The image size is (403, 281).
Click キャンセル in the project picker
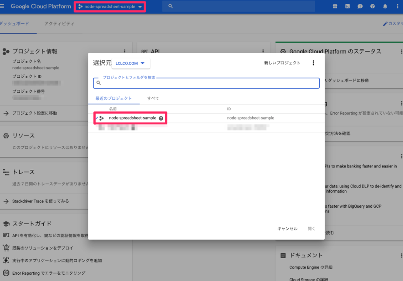click(x=287, y=228)
